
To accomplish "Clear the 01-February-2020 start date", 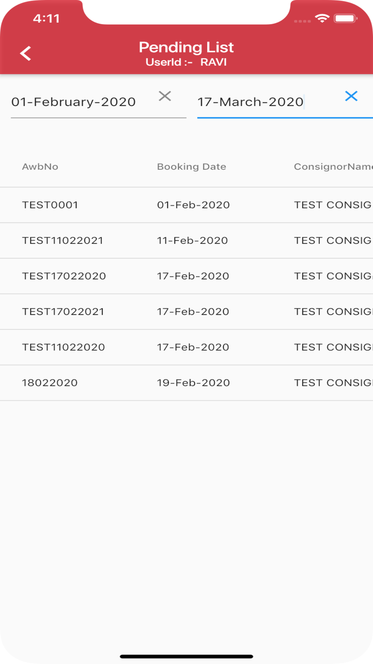I will click(164, 96).
